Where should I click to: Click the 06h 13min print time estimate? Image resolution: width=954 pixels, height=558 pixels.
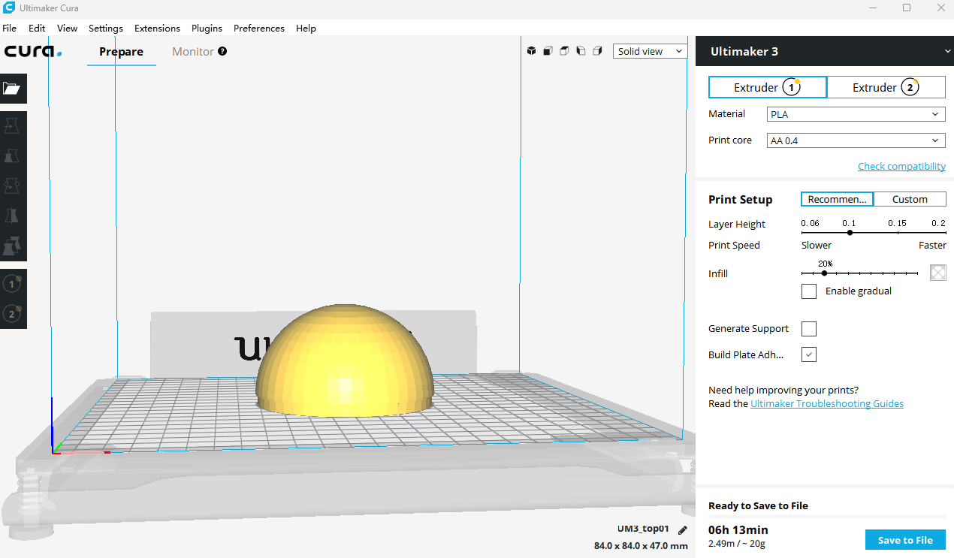point(738,529)
